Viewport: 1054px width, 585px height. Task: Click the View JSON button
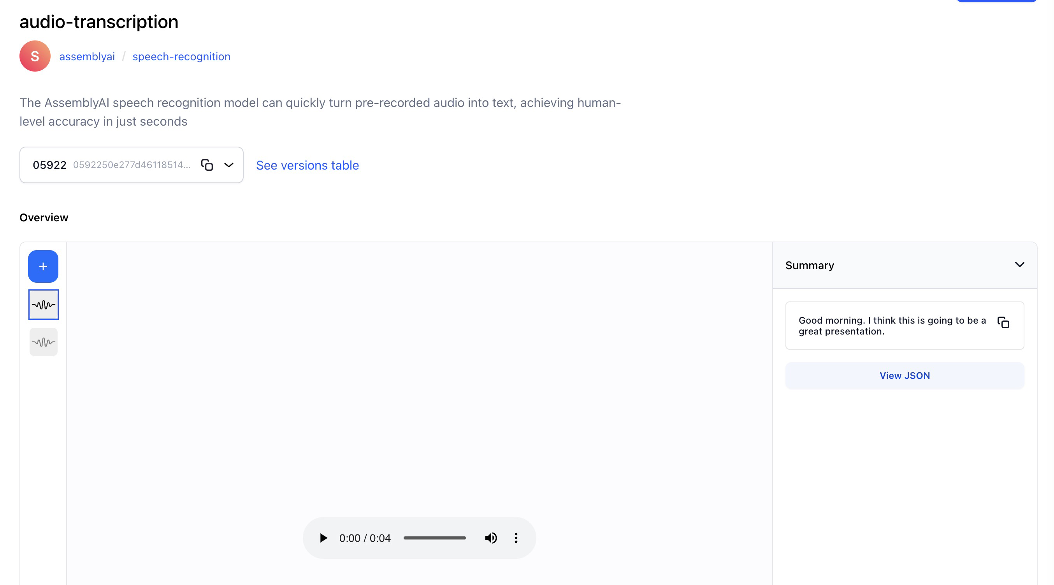click(x=904, y=375)
